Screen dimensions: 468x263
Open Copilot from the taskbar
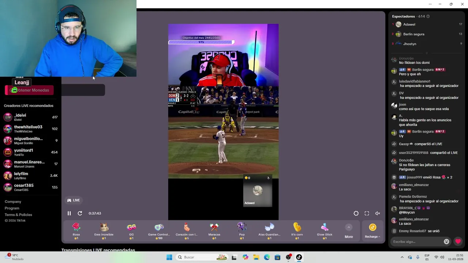[x=245, y=257]
